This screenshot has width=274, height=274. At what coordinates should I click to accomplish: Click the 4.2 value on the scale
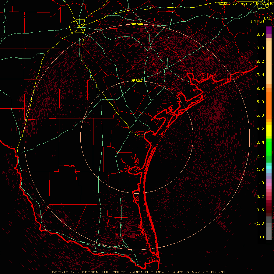point(260,129)
